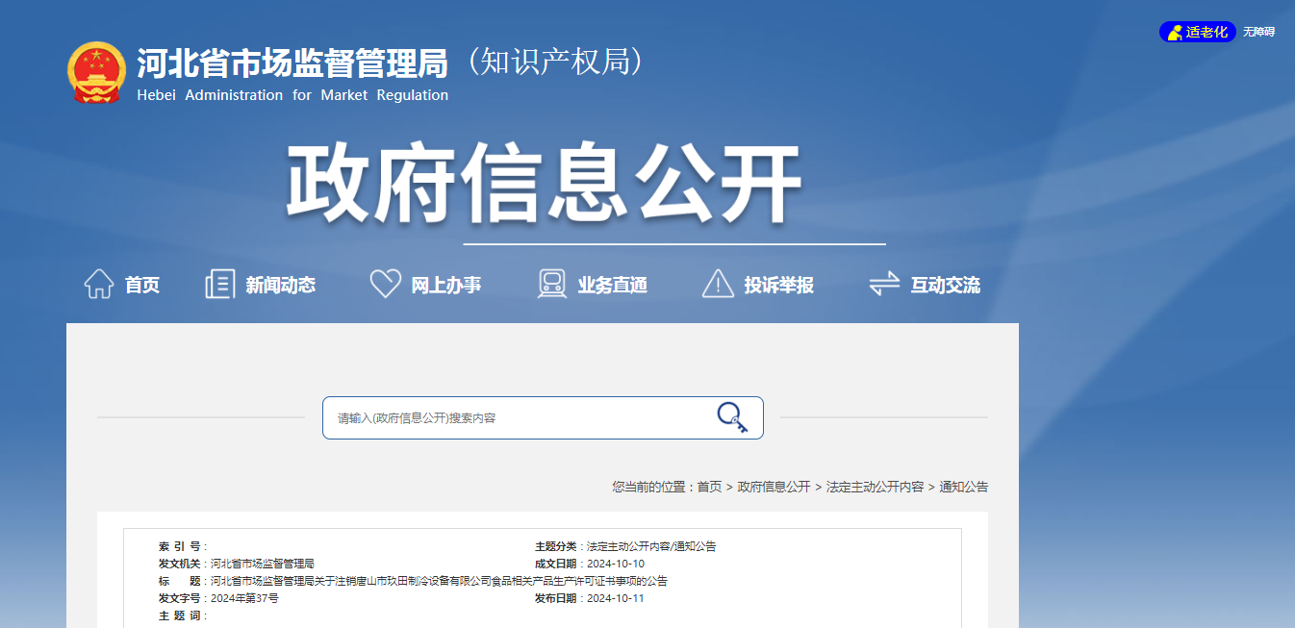Image resolution: width=1295 pixels, height=628 pixels.
Task: Click the announcement title about 玖田制冷设备
Action: click(x=439, y=581)
